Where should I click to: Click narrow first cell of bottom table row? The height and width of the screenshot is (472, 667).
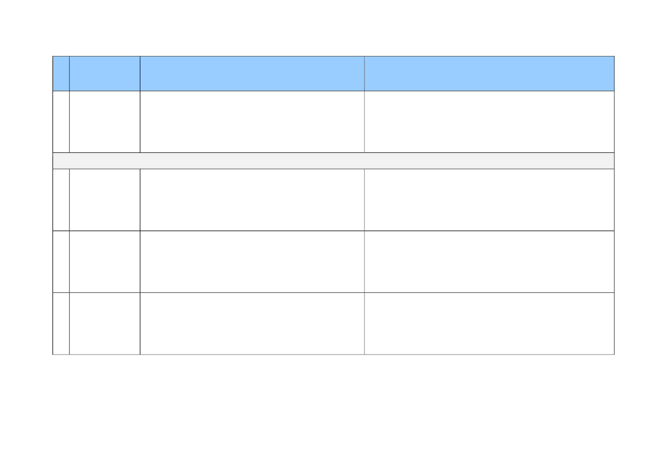point(61,324)
